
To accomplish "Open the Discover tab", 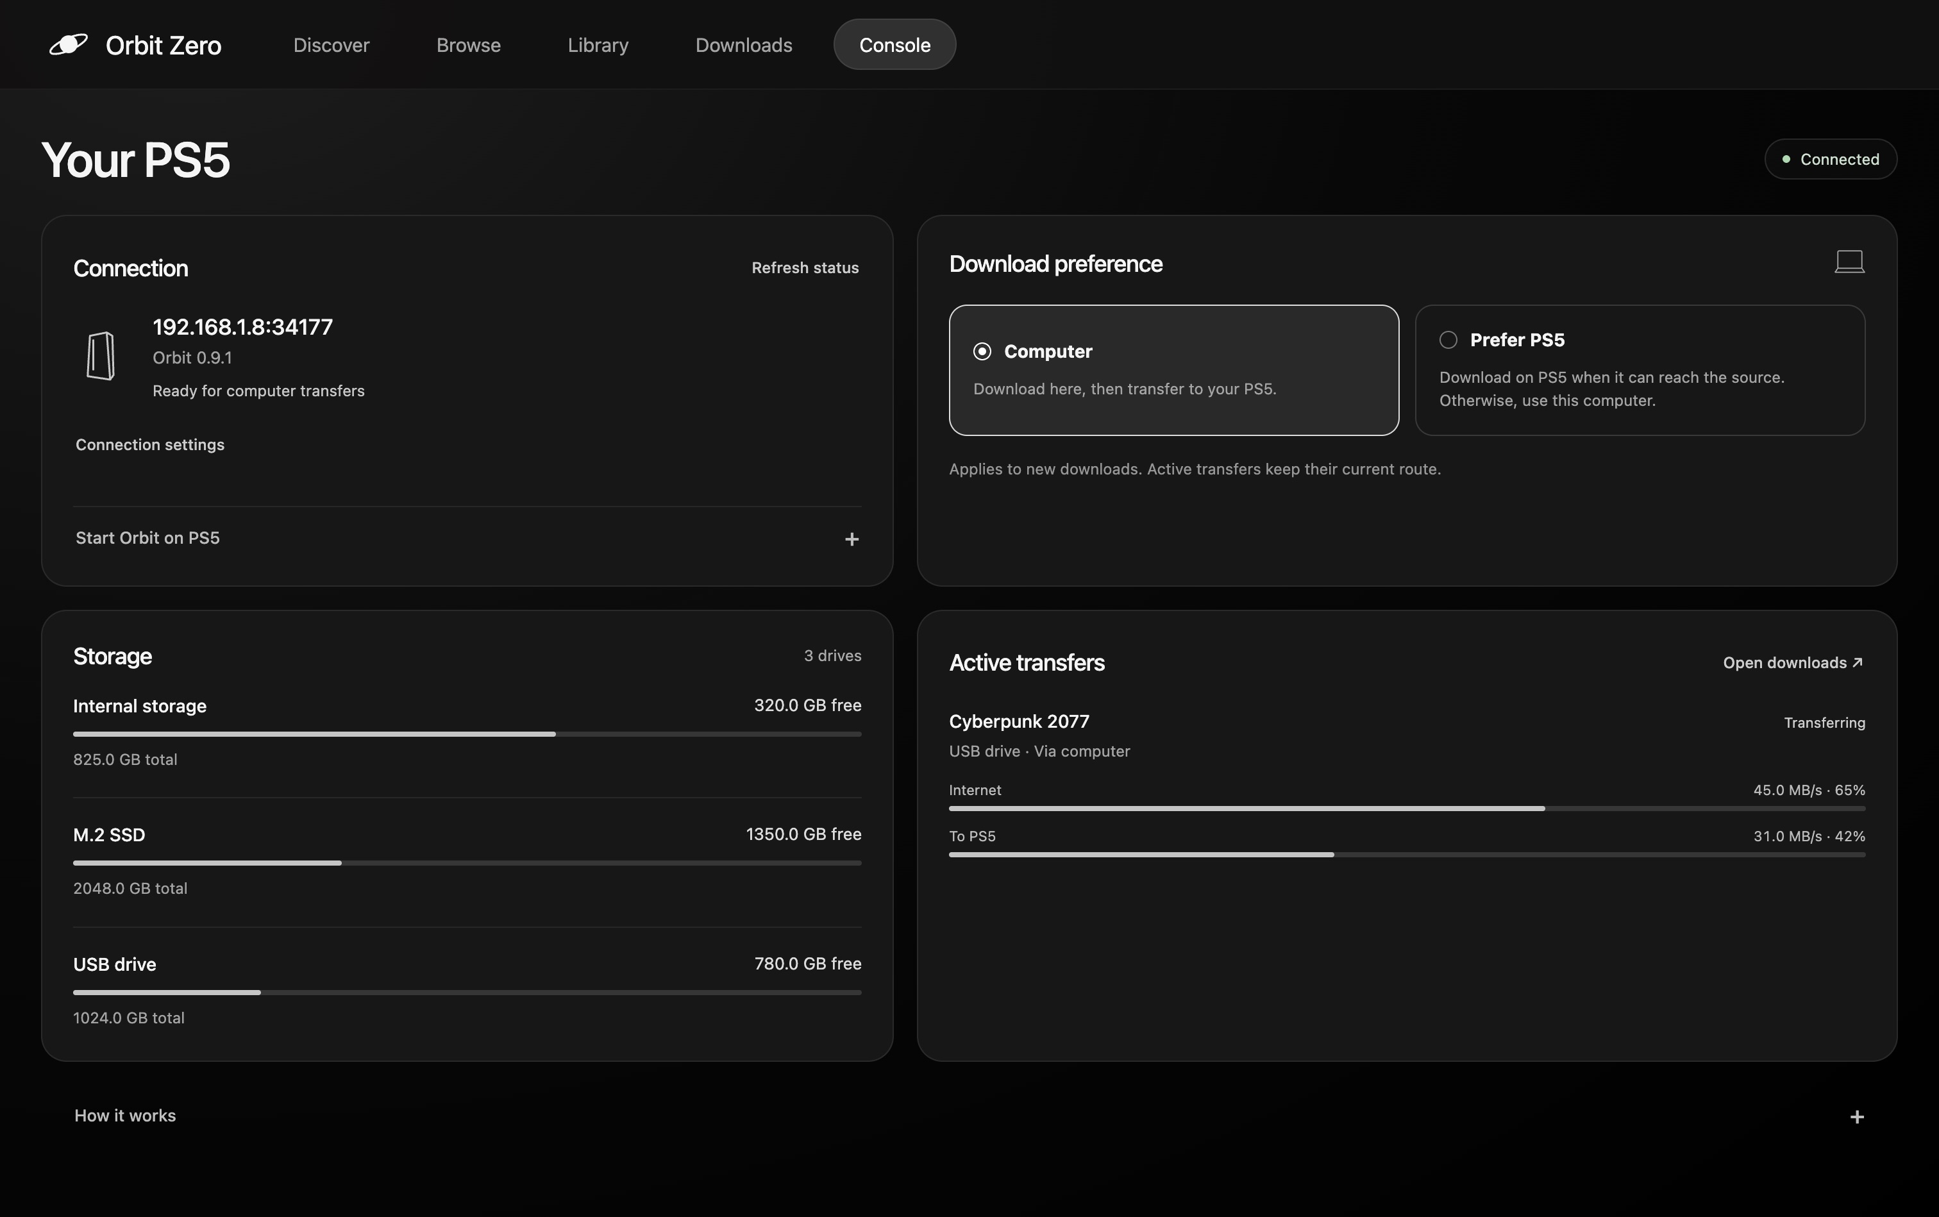I will (331, 45).
